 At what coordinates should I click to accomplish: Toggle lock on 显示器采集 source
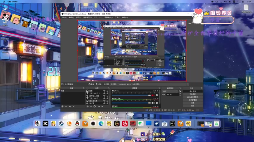point(107,101)
